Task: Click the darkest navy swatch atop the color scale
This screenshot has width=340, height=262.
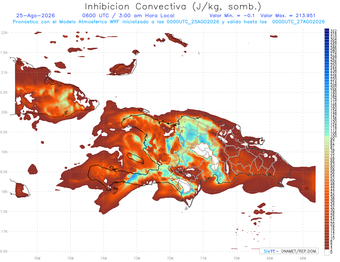Action: 327,30
